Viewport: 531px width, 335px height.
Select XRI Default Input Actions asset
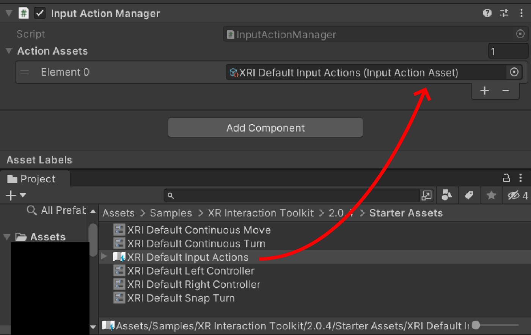(188, 257)
